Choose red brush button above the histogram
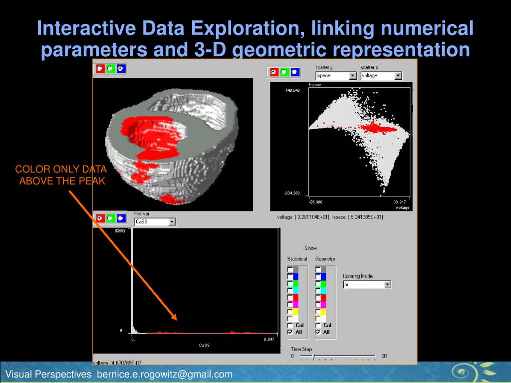Viewport: 511px width, 383px height. coord(100,218)
